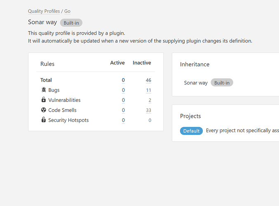Click the Built-in badge beside profile title
The width and height of the screenshot is (279, 206).
[x=71, y=23]
